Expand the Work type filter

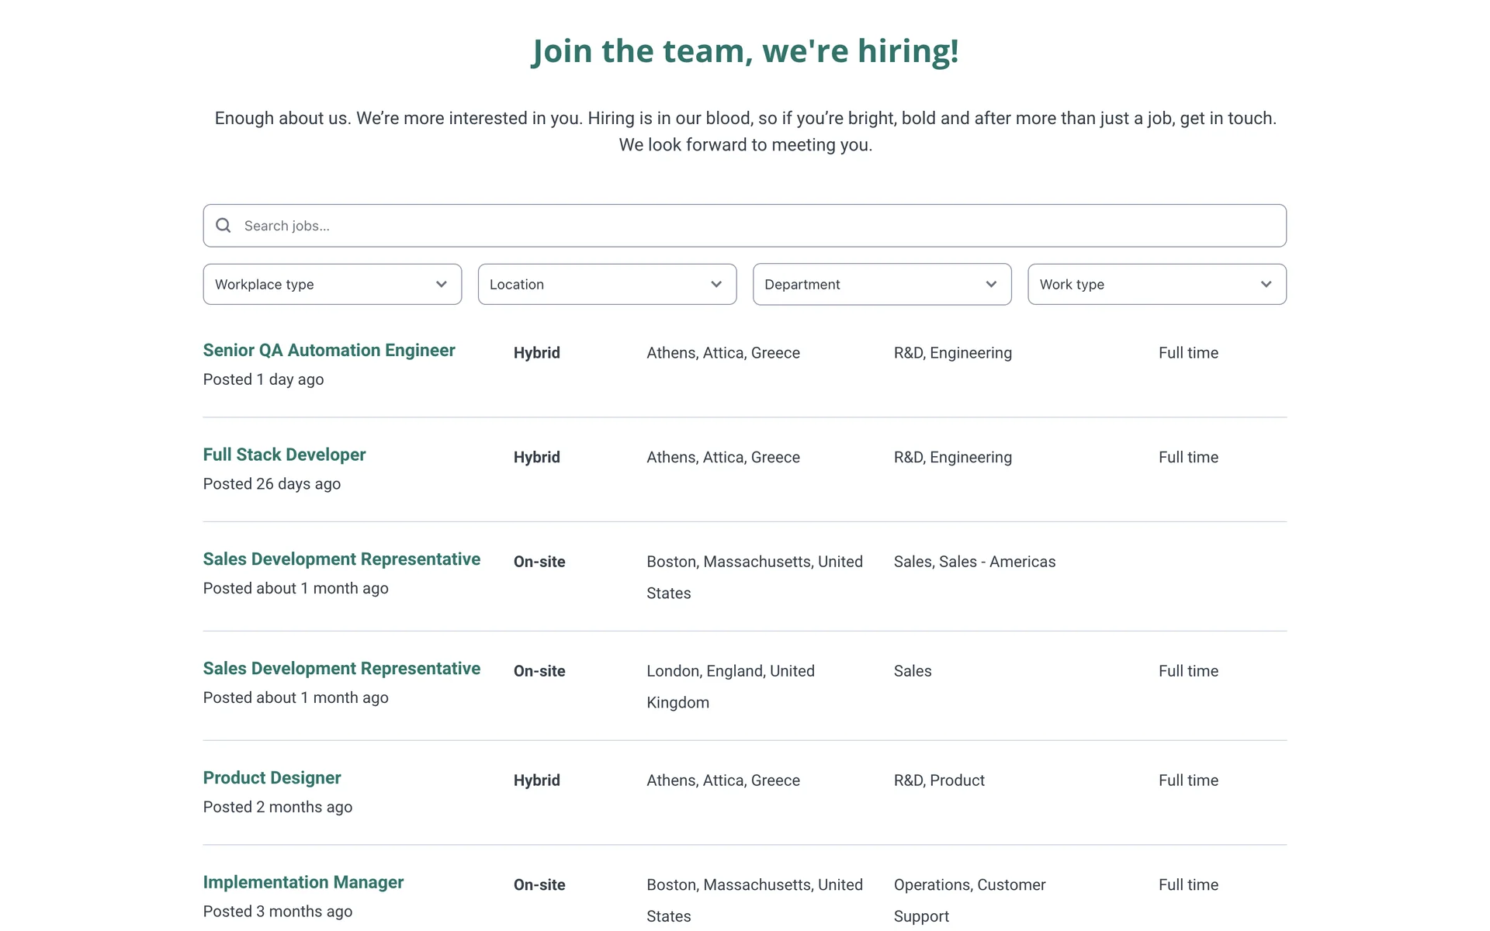[x=1156, y=284]
